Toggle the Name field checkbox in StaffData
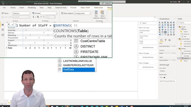This screenshot has height=107, width=191. point(181,61)
